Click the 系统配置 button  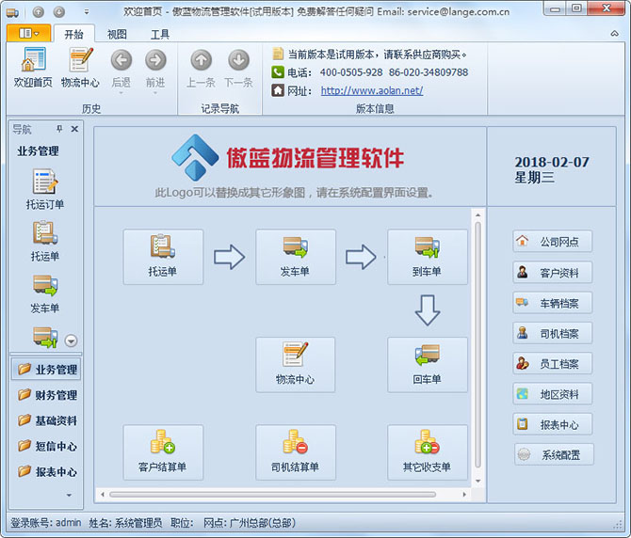click(553, 454)
